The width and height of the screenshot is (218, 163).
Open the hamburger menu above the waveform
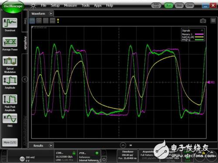[213, 21]
